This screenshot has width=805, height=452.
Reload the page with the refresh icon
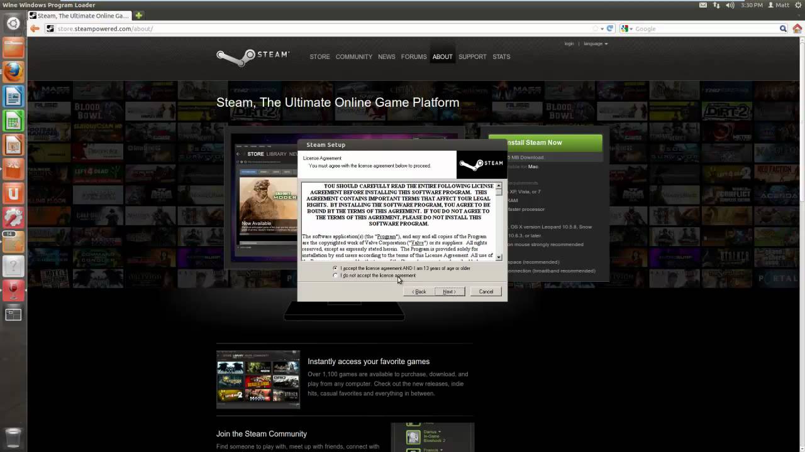click(x=610, y=28)
